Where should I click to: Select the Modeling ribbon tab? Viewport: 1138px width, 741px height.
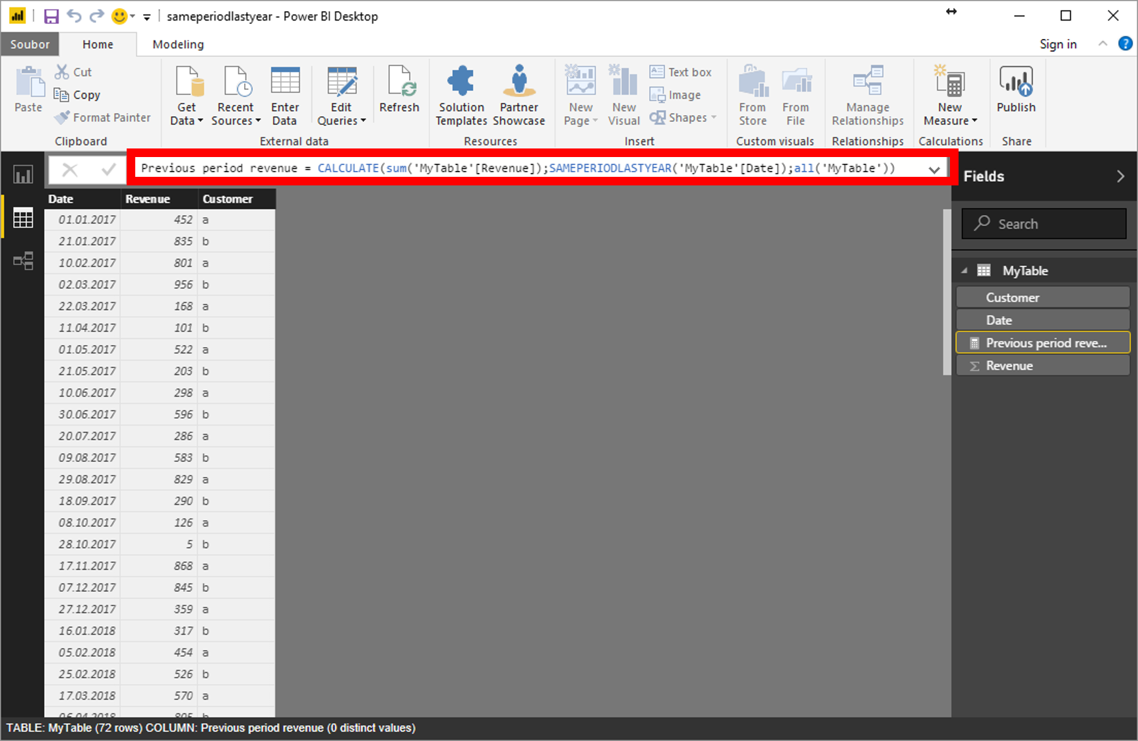pos(178,44)
